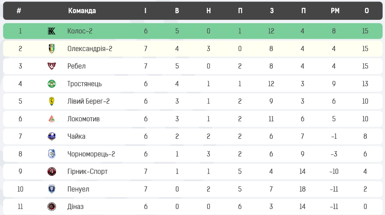This screenshot has width=385, height=215.
Task: Open the Тростянець team name link
Action: click(85, 84)
